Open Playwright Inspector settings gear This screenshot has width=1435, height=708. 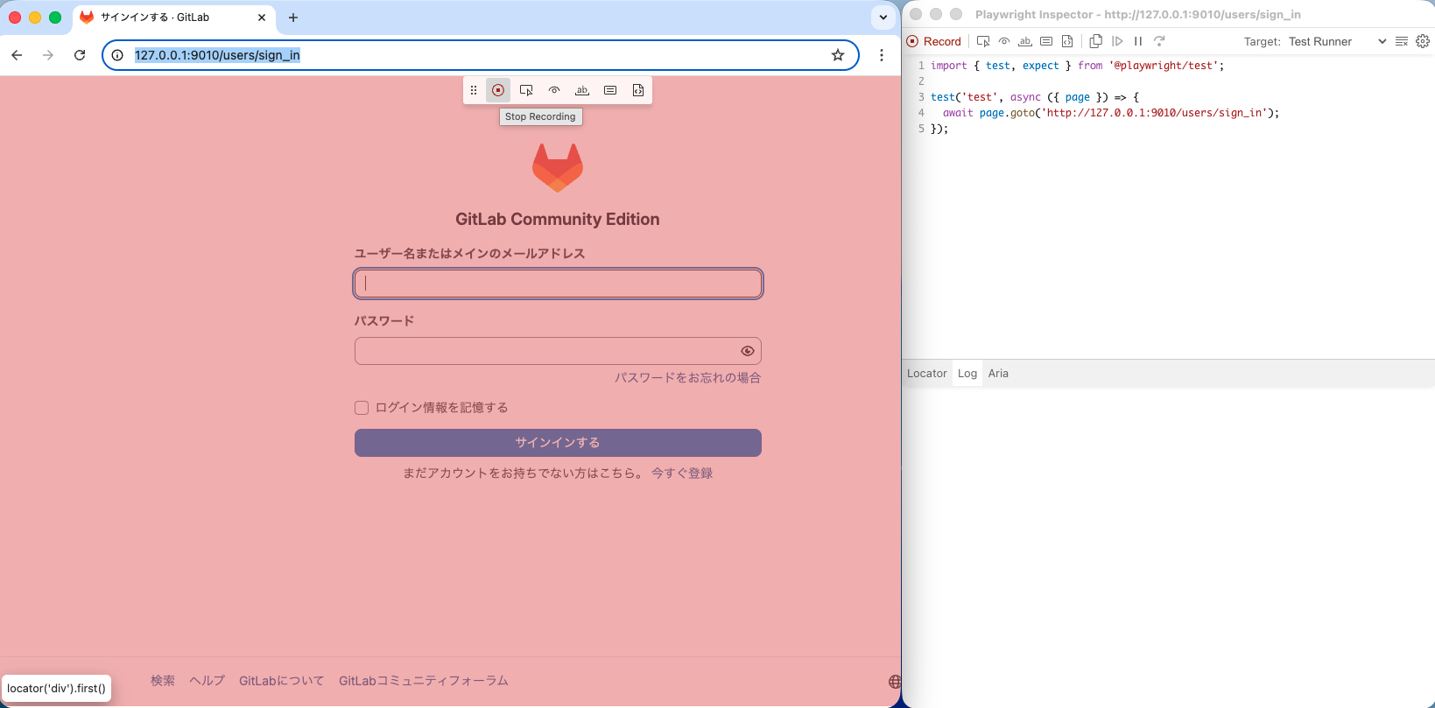[x=1423, y=41]
